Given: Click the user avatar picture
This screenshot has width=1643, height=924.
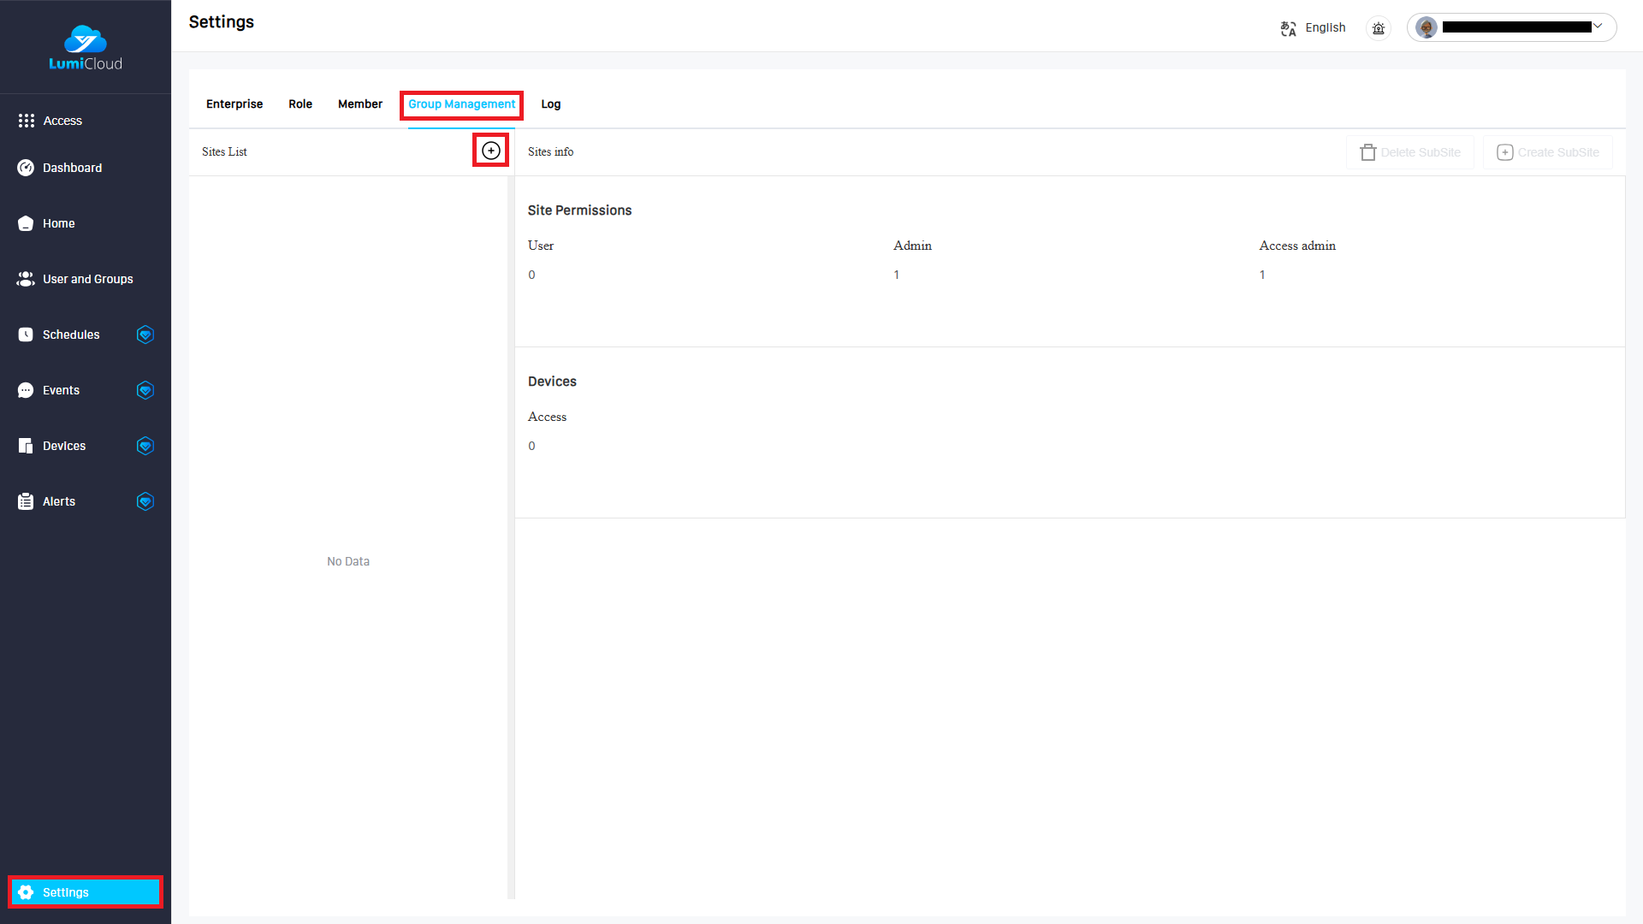Looking at the screenshot, I should 1427,27.
